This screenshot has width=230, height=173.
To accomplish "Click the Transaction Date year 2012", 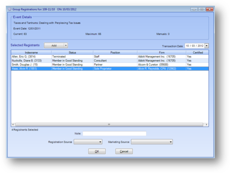I will click(x=200, y=46).
